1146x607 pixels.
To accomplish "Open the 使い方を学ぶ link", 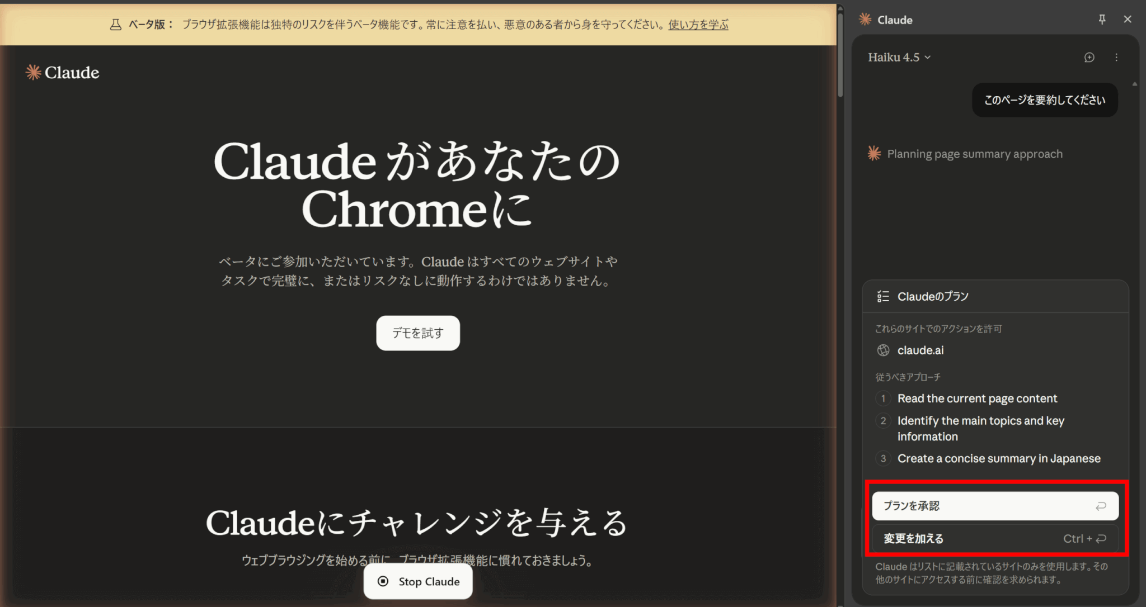I will 698,25.
